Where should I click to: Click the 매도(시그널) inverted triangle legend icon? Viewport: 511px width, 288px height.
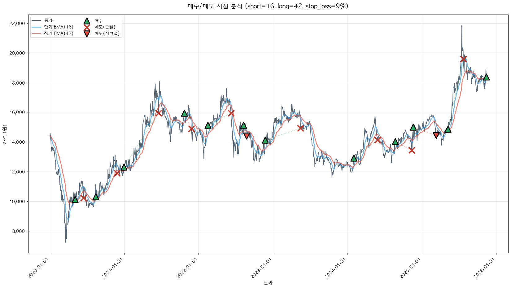(87, 33)
